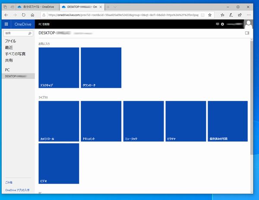Open the browser more options menu
This screenshot has height=200, width=259.
pyautogui.click(x=249, y=15)
